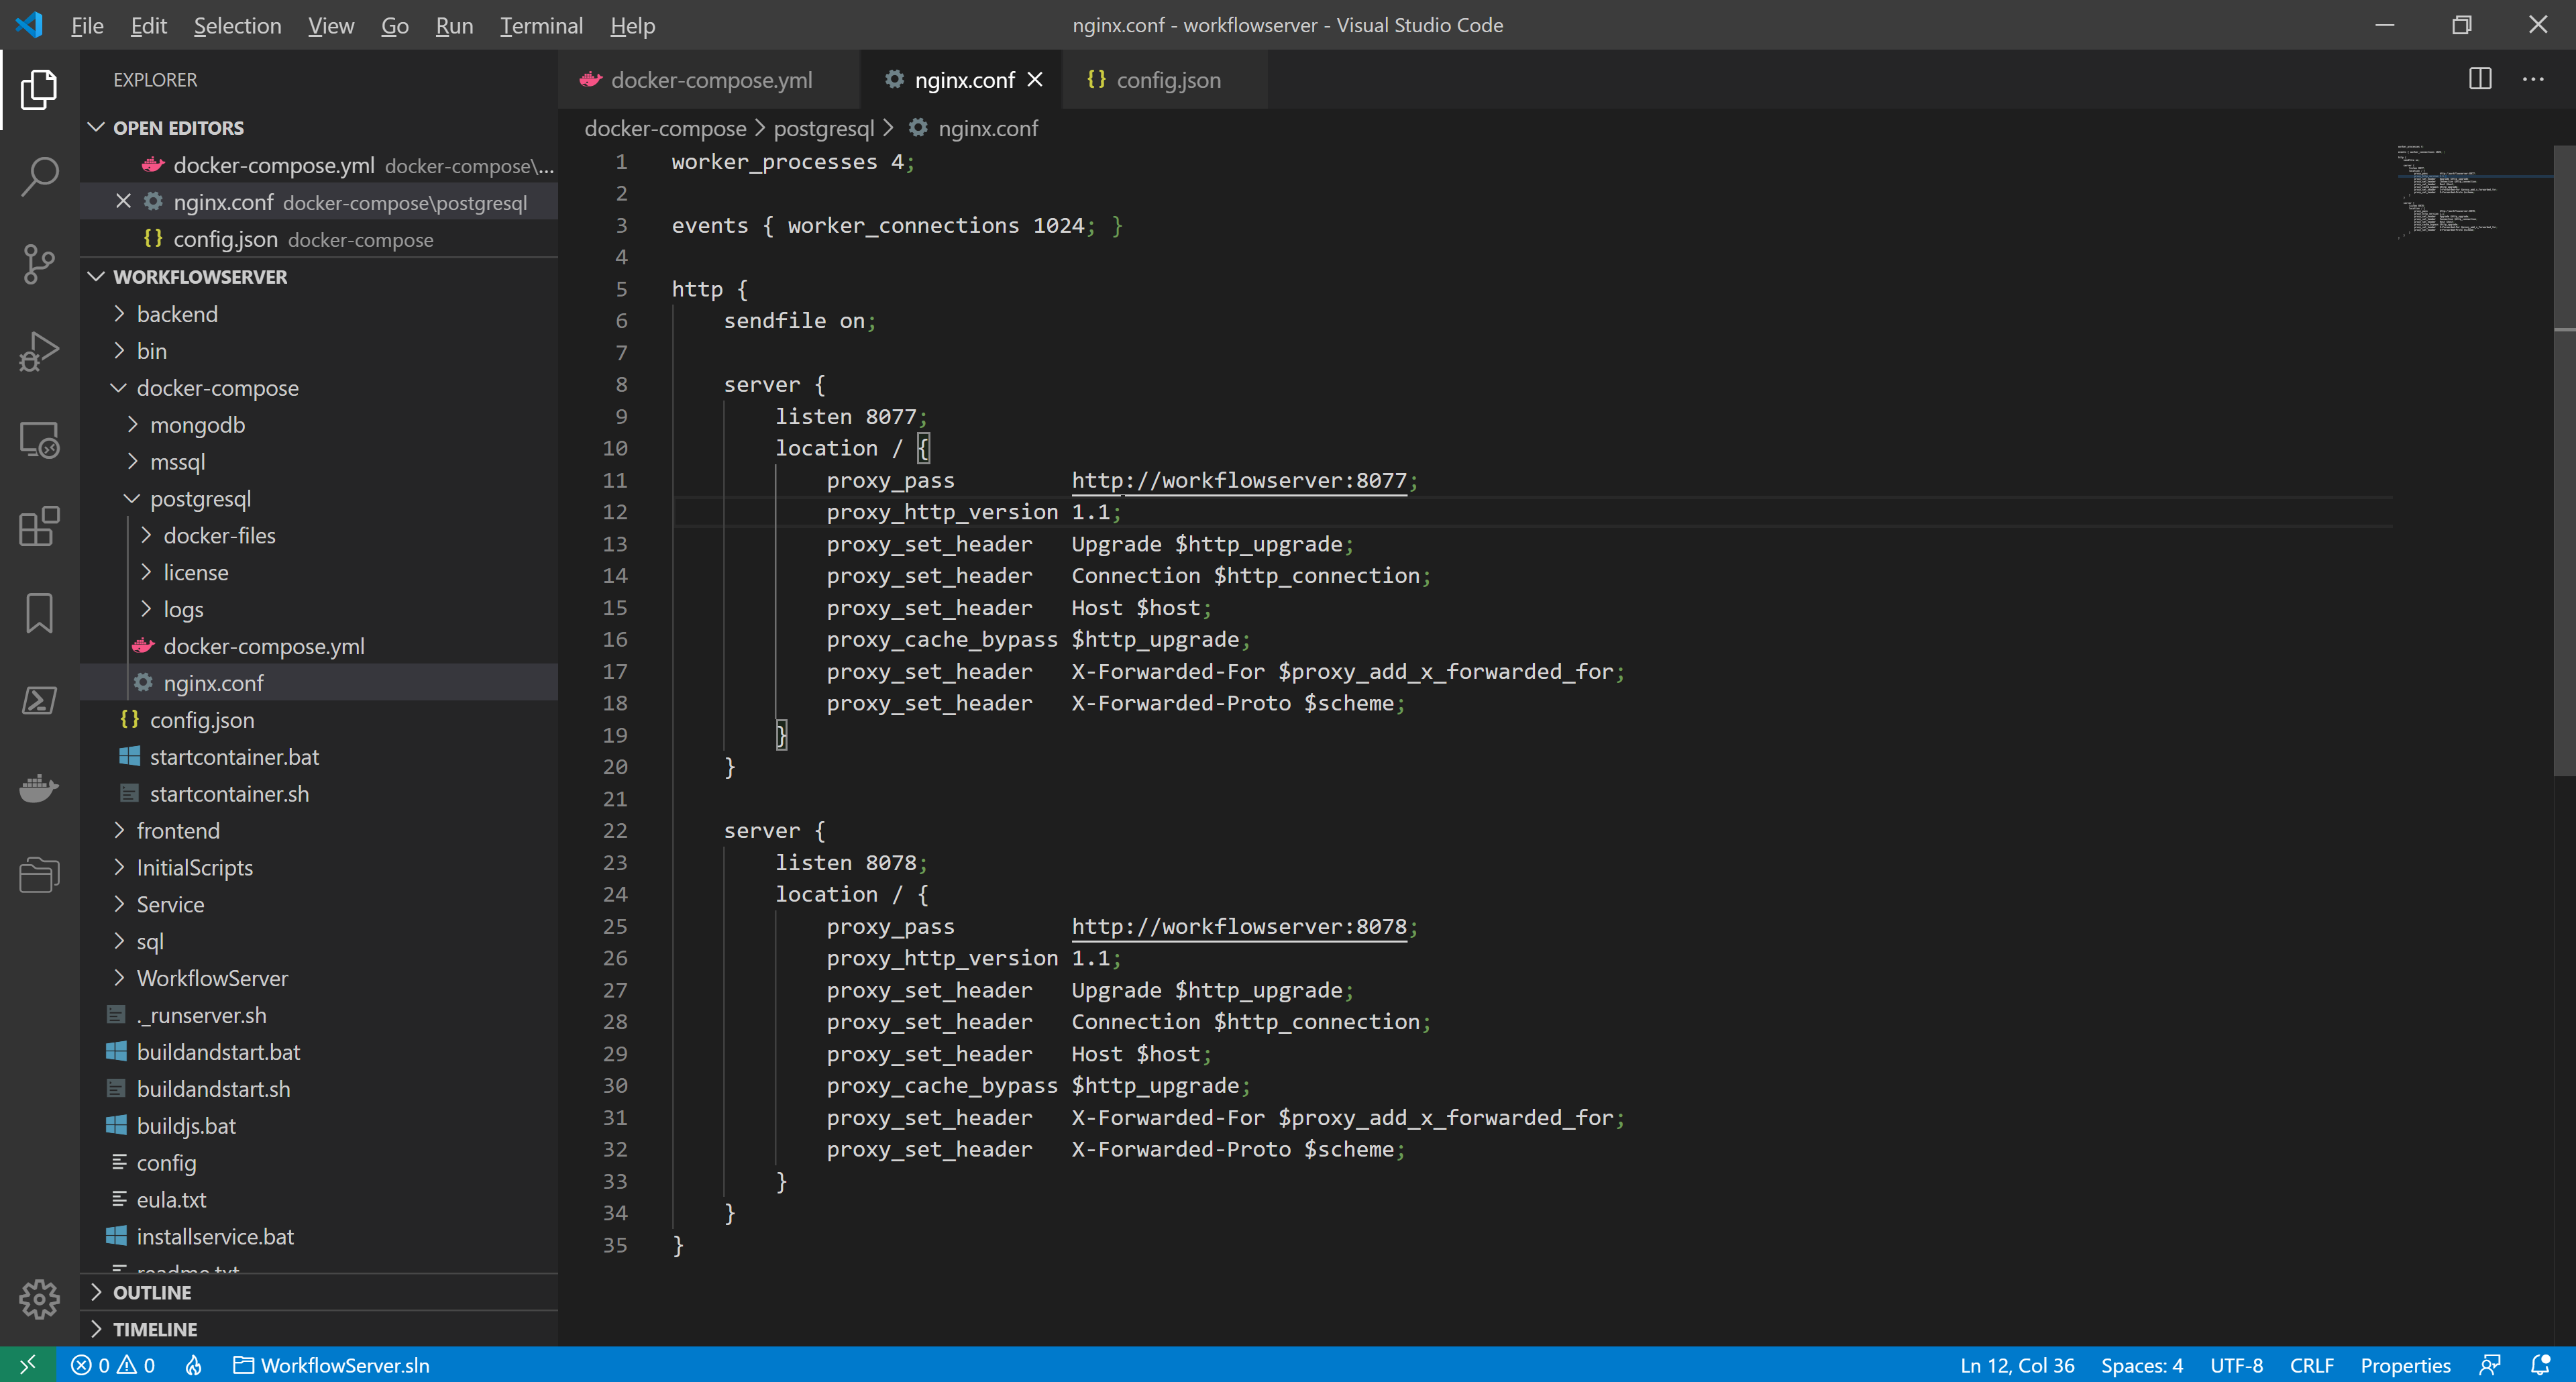Close the nginx.conf editor tab
The image size is (2576, 1382).
pyautogui.click(x=1036, y=80)
